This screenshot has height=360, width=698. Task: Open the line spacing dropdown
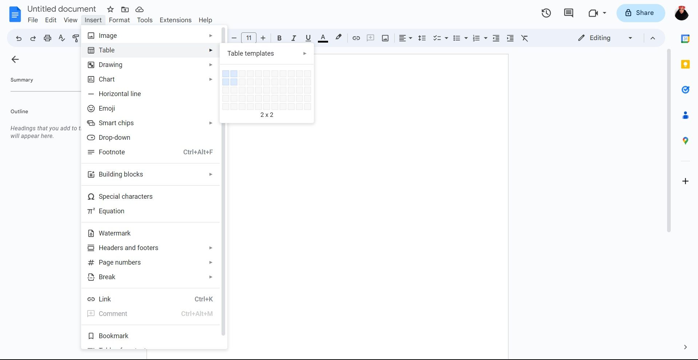pyautogui.click(x=422, y=38)
